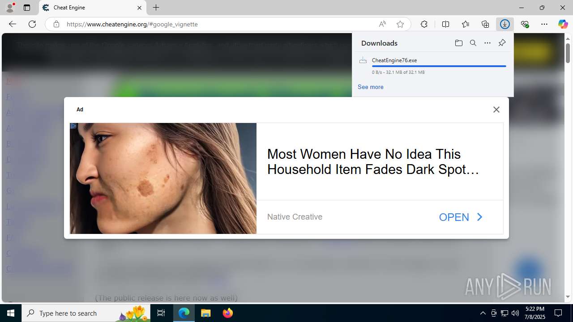Open Microsoft Edge from the taskbar
573x322 pixels.
coord(184,313)
